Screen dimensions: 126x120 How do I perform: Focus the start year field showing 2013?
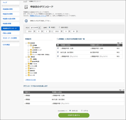(30, 31)
